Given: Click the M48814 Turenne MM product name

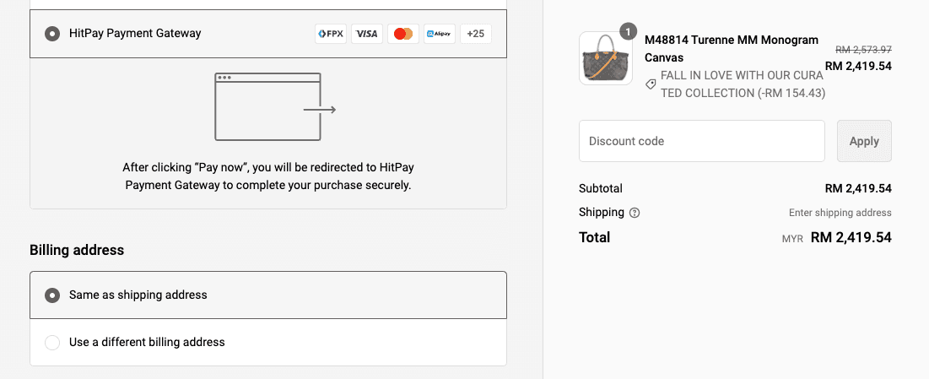Looking at the screenshot, I should tap(731, 48).
